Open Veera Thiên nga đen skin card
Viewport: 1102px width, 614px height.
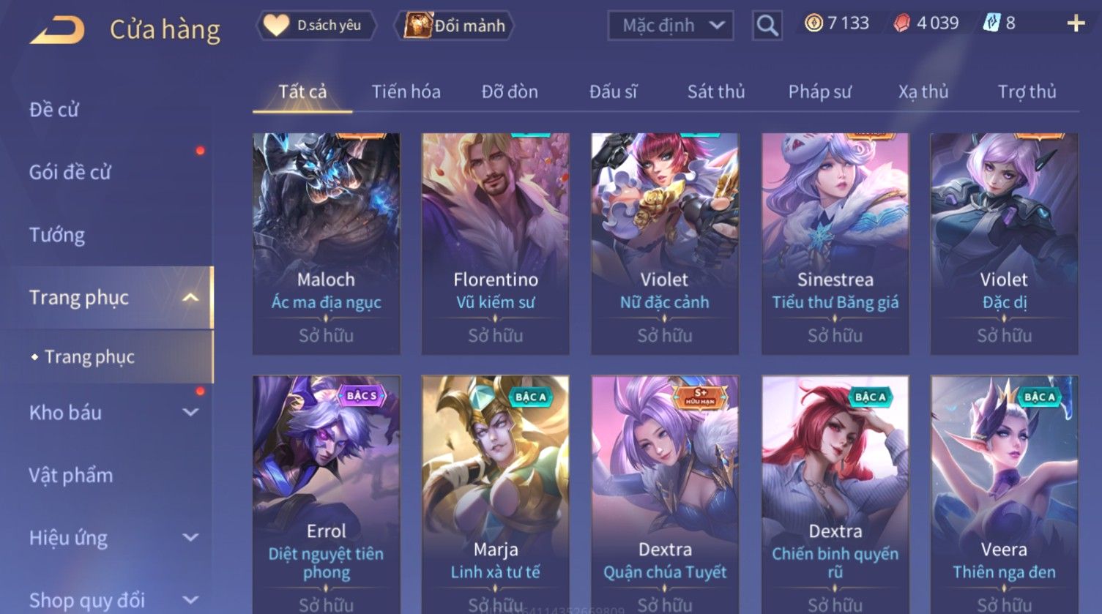1004,495
